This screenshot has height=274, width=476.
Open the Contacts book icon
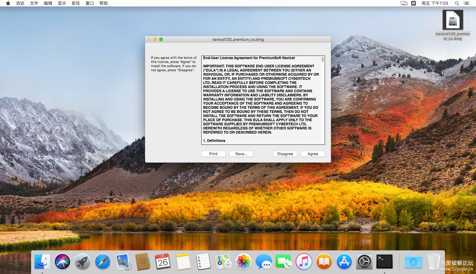pos(143,262)
